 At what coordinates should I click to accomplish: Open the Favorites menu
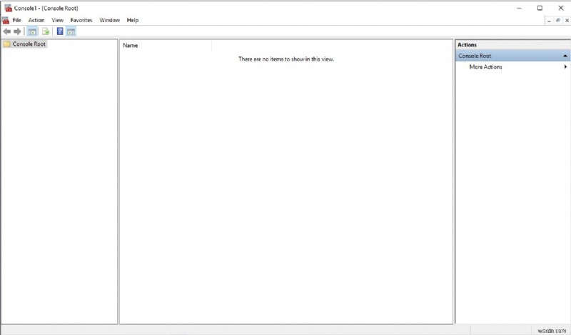tap(81, 21)
